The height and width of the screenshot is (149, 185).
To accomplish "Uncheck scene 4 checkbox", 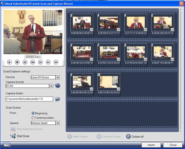I will [172, 29].
